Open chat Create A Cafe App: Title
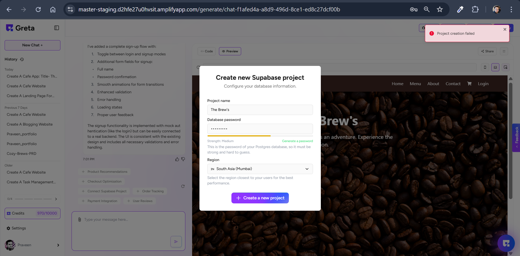The image size is (520, 256). (32, 76)
